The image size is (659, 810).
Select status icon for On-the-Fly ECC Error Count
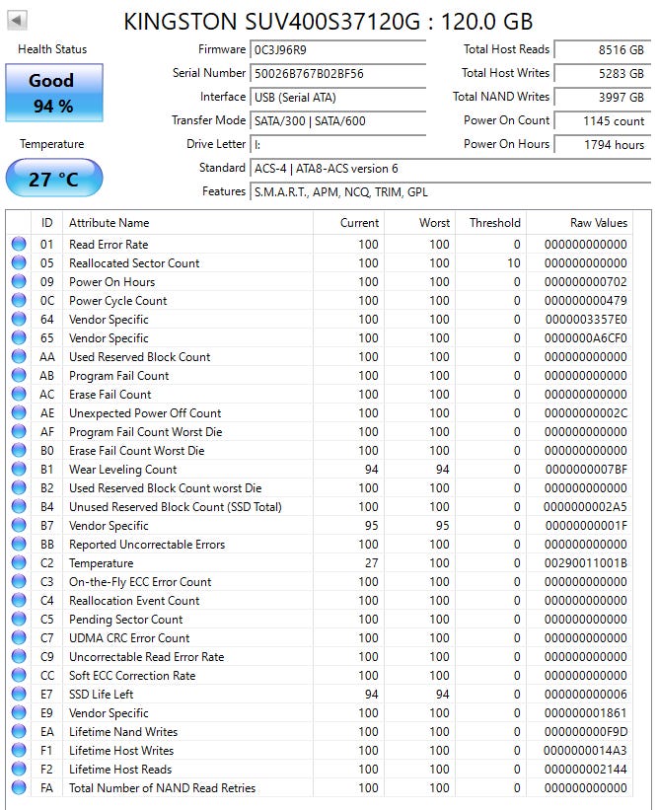click(19, 581)
